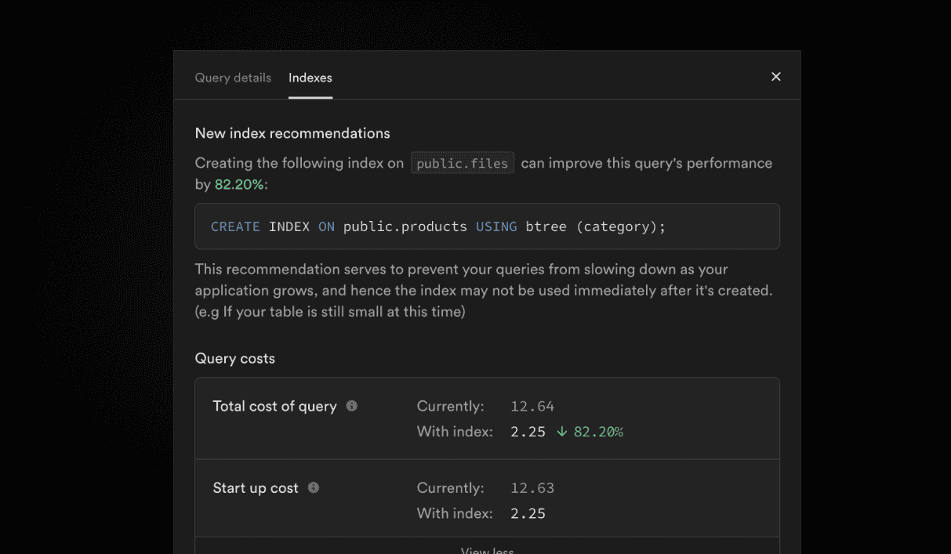Click the 82.20% decrease indicator with arrow

pyautogui.click(x=590, y=432)
